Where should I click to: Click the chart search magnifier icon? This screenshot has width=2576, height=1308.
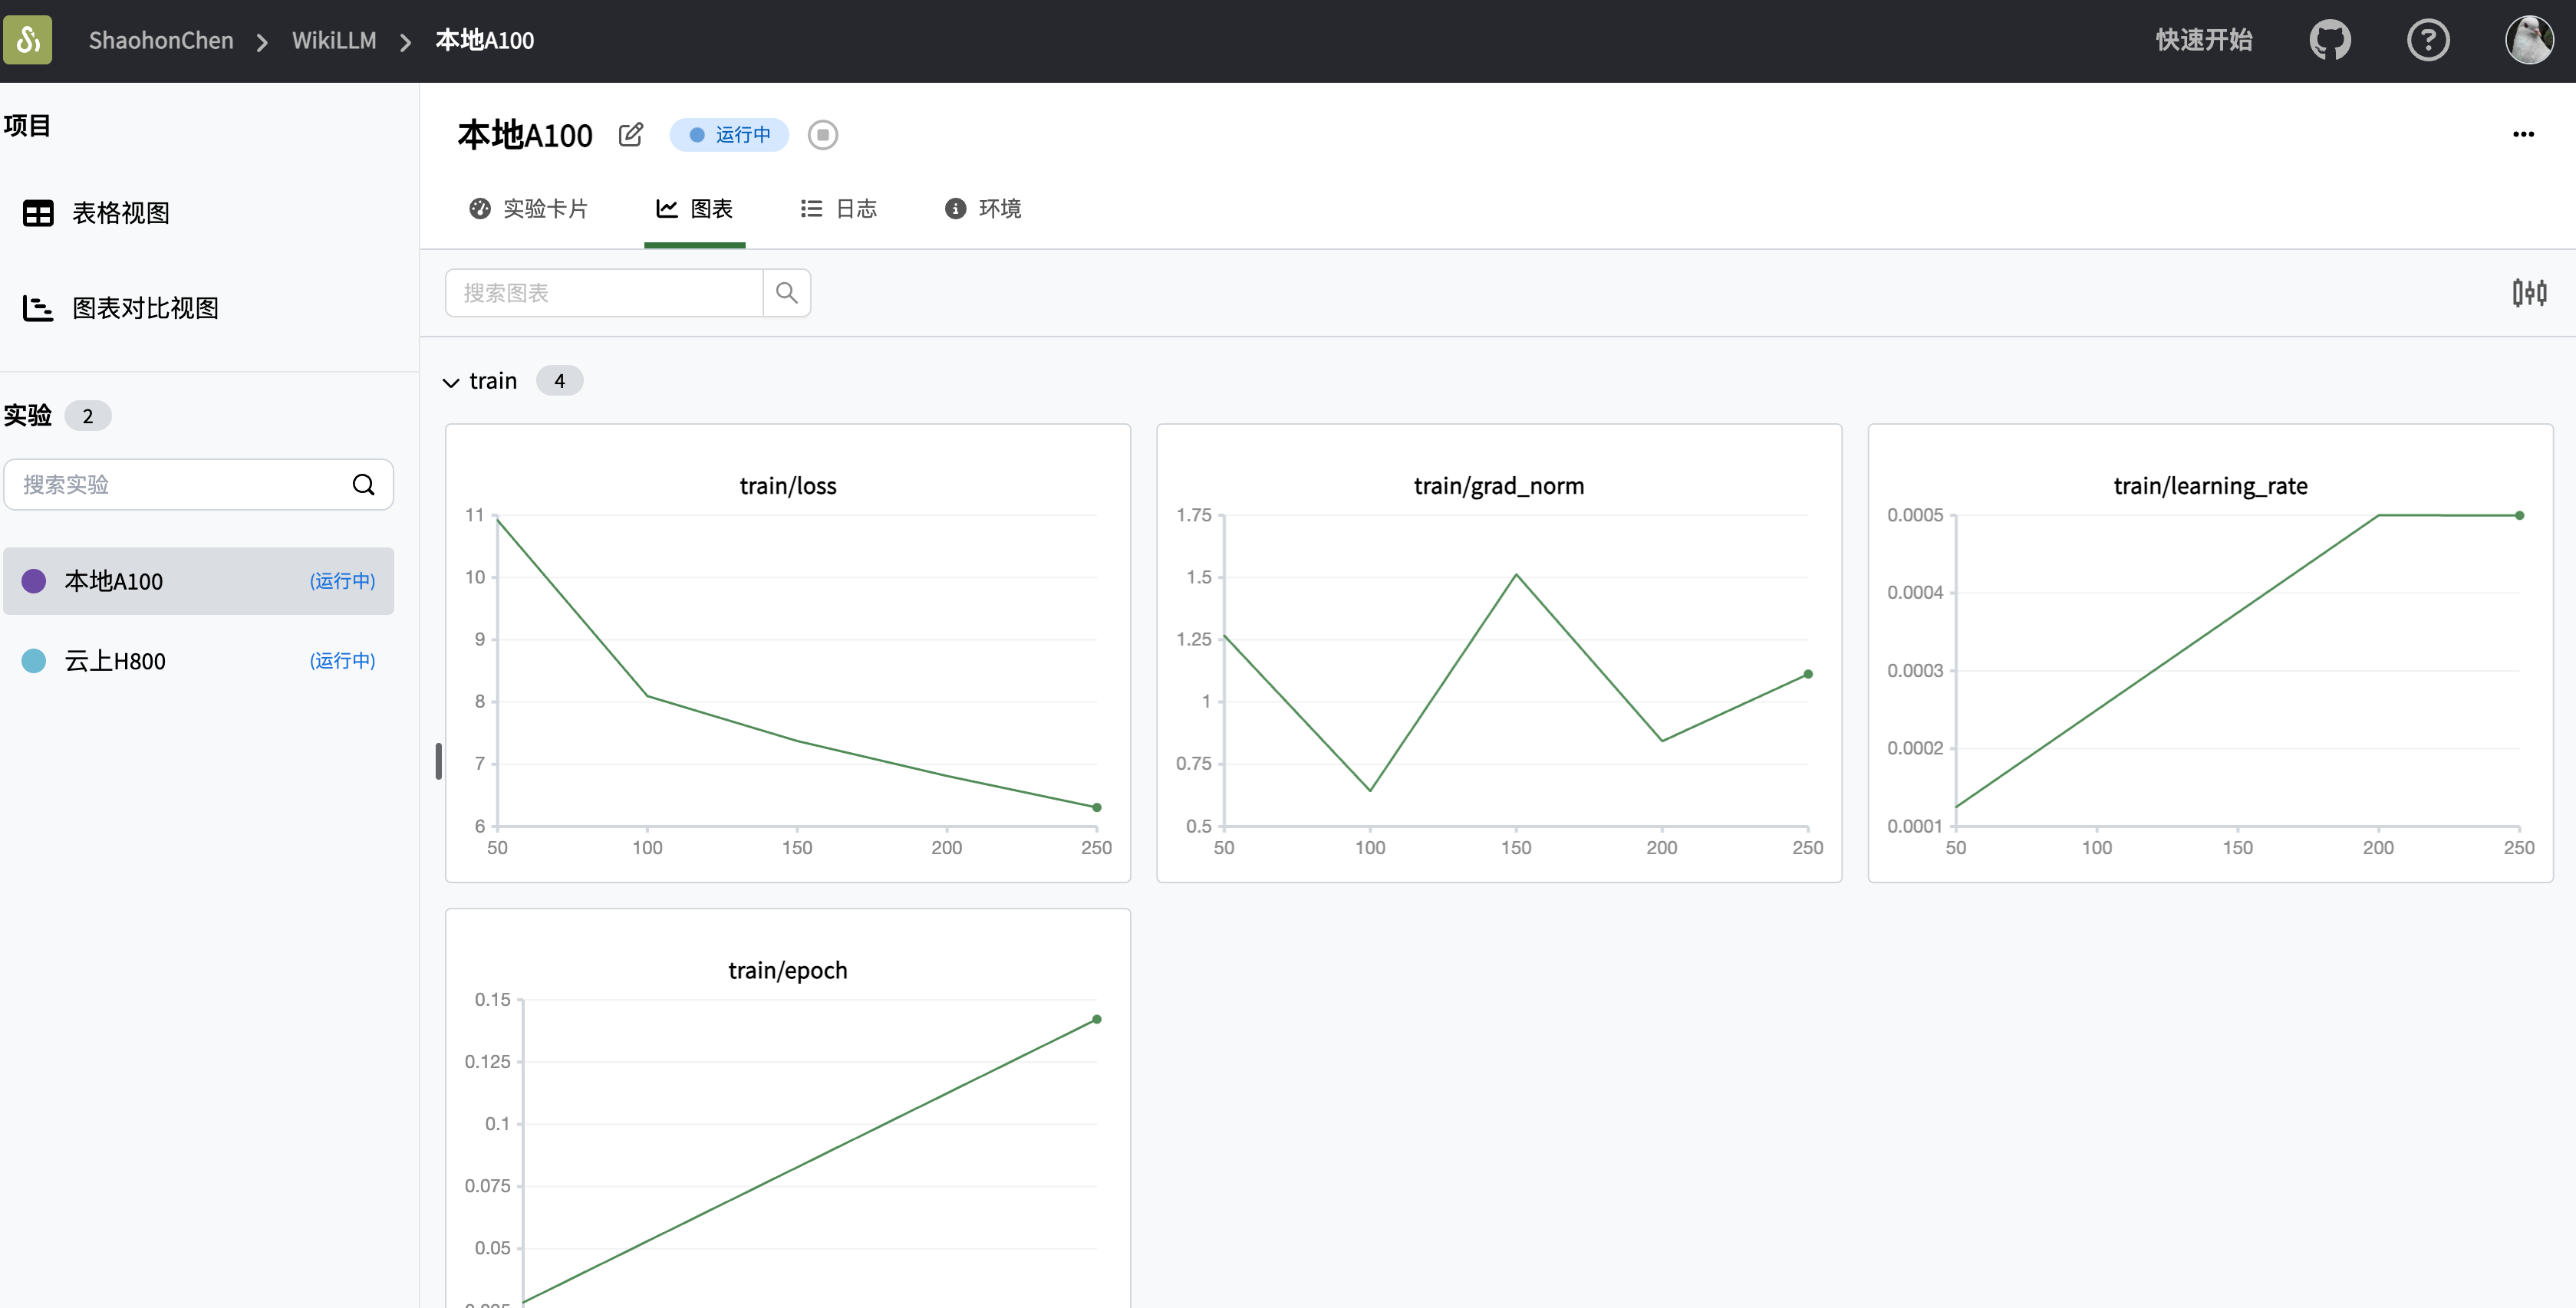tap(787, 293)
